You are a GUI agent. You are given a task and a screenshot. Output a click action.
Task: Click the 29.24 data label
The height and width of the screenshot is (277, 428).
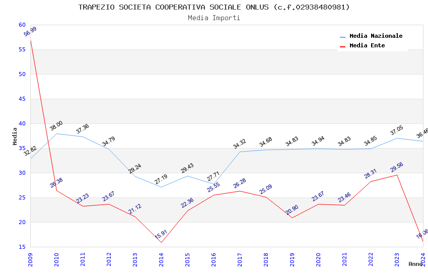(135, 169)
